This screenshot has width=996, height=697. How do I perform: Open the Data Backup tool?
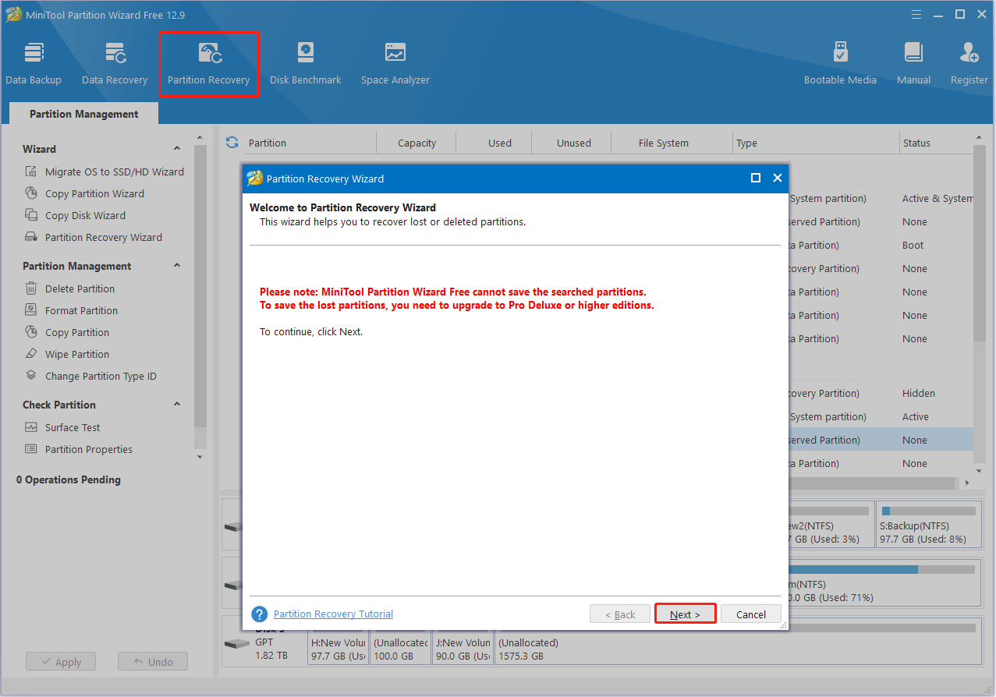[34, 61]
